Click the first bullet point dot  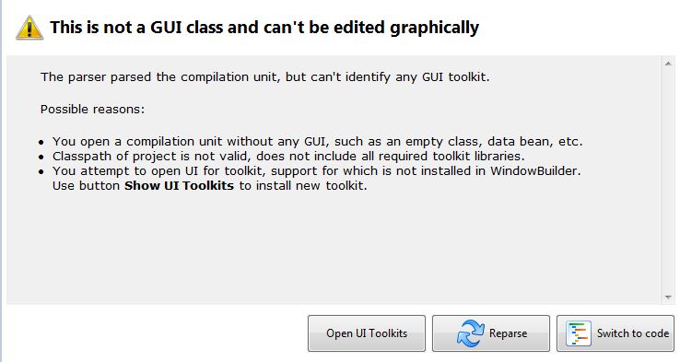coord(41,142)
